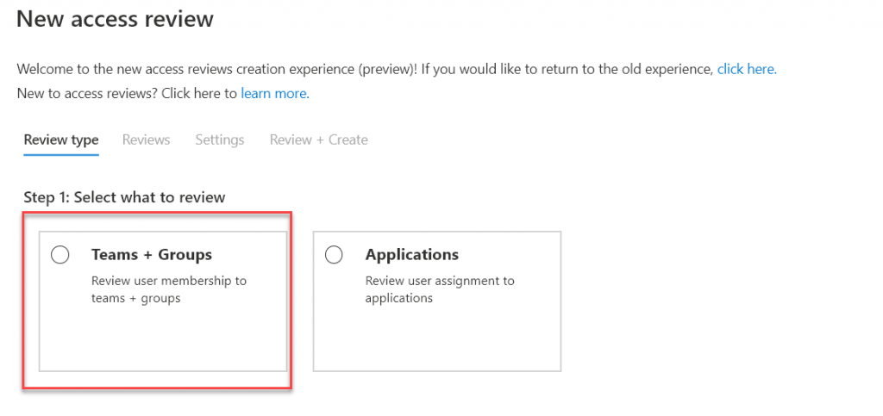Screen dimensions: 883x416
Task: Select the Teams + Groups radio button
Action: 60,255
